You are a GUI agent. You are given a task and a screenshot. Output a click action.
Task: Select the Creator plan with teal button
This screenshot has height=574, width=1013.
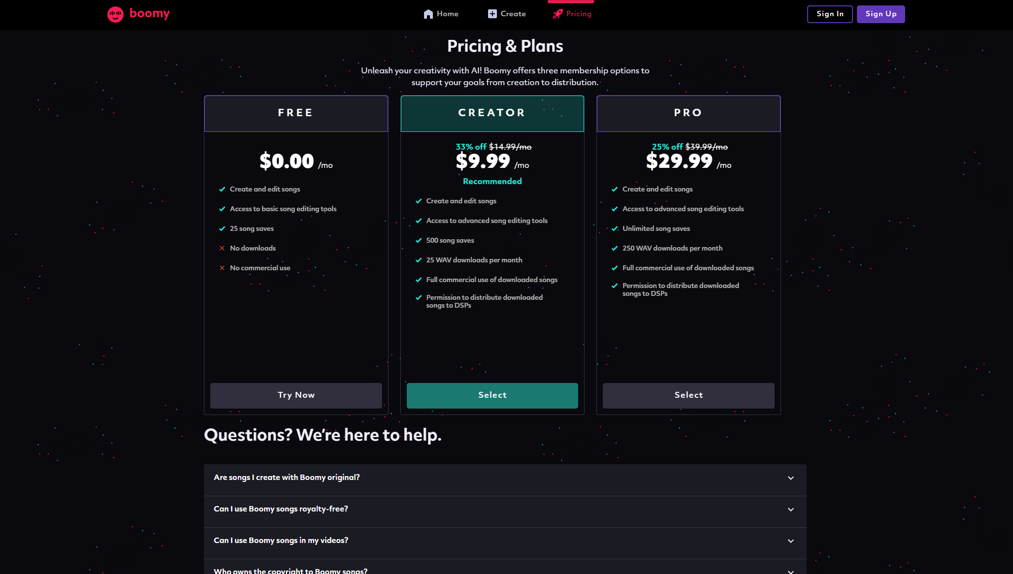point(492,395)
